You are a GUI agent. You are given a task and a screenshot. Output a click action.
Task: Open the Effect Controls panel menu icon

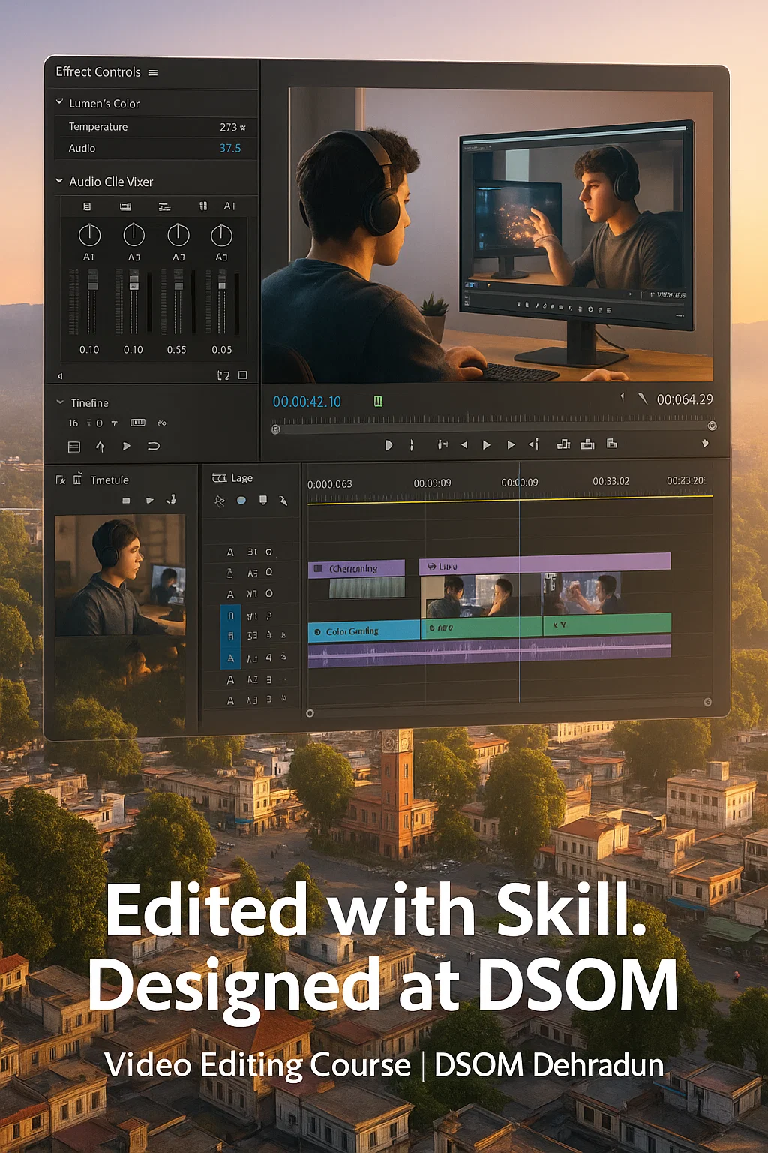(153, 73)
